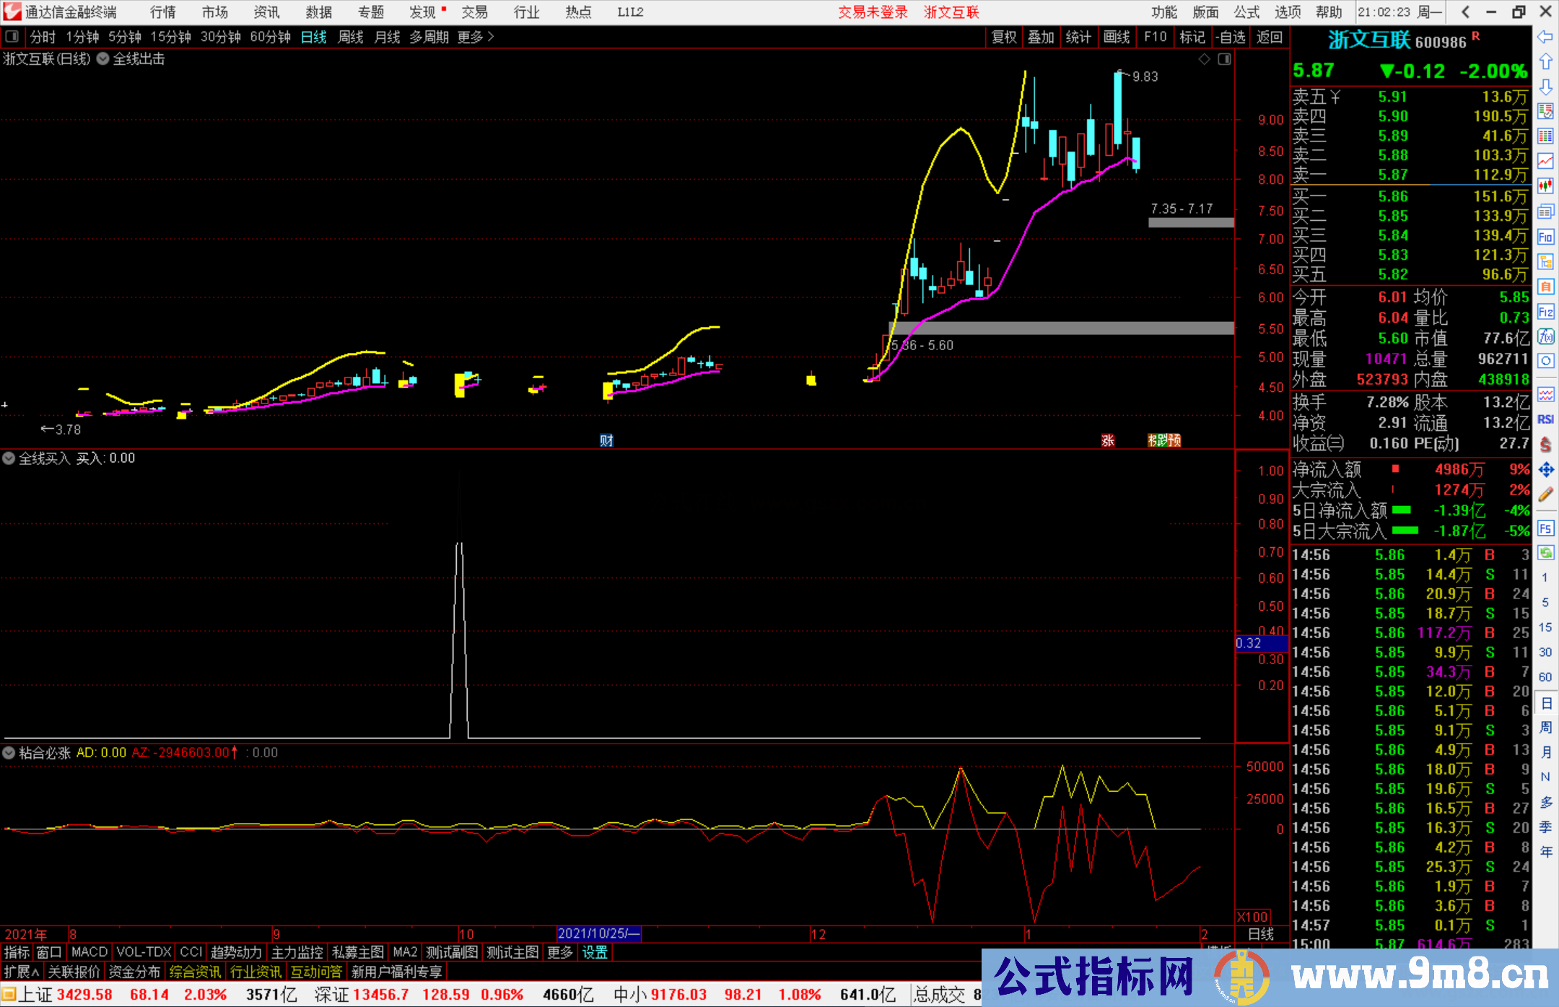Click the diamond icon above the price axis
The height and width of the screenshot is (1007, 1559).
tap(1204, 59)
